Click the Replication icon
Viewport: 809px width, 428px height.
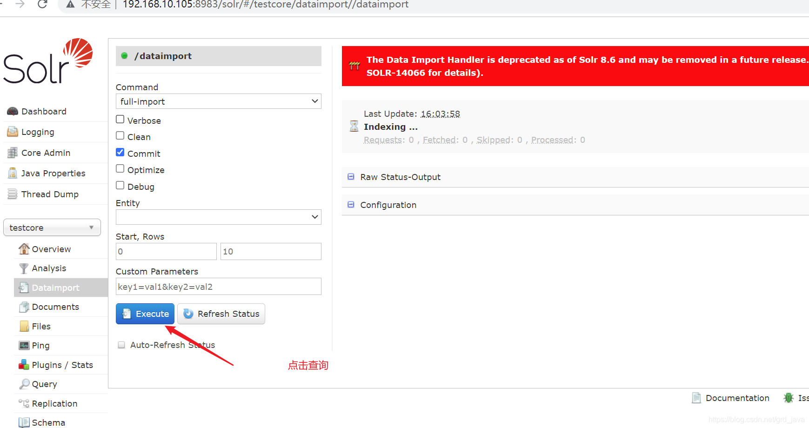(x=24, y=403)
